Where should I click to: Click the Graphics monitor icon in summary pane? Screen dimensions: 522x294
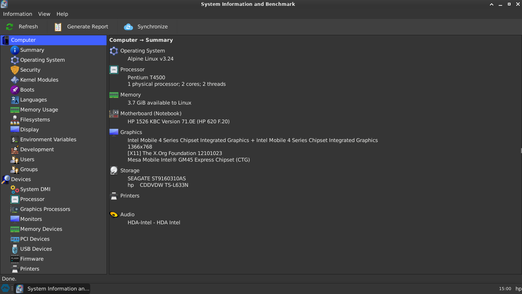coord(114,132)
